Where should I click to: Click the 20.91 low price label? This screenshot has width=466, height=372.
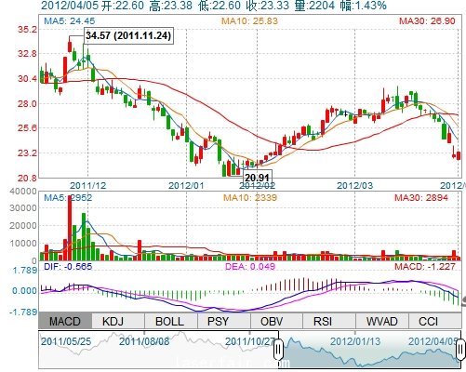click(x=257, y=178)
